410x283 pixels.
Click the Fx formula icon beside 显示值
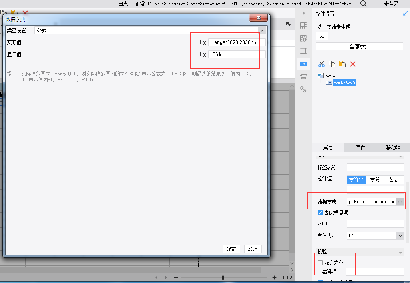click(x=203, y=54)
